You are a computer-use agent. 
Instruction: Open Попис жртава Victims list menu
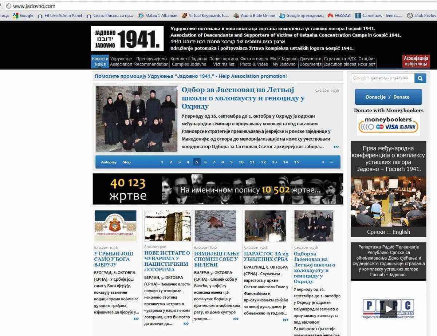tap(224, 62)
